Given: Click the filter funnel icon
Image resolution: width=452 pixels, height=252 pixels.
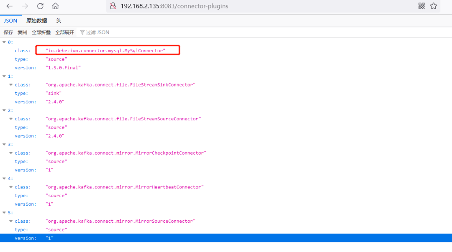Looking at the screenshot, I should (x=82, y=33).
